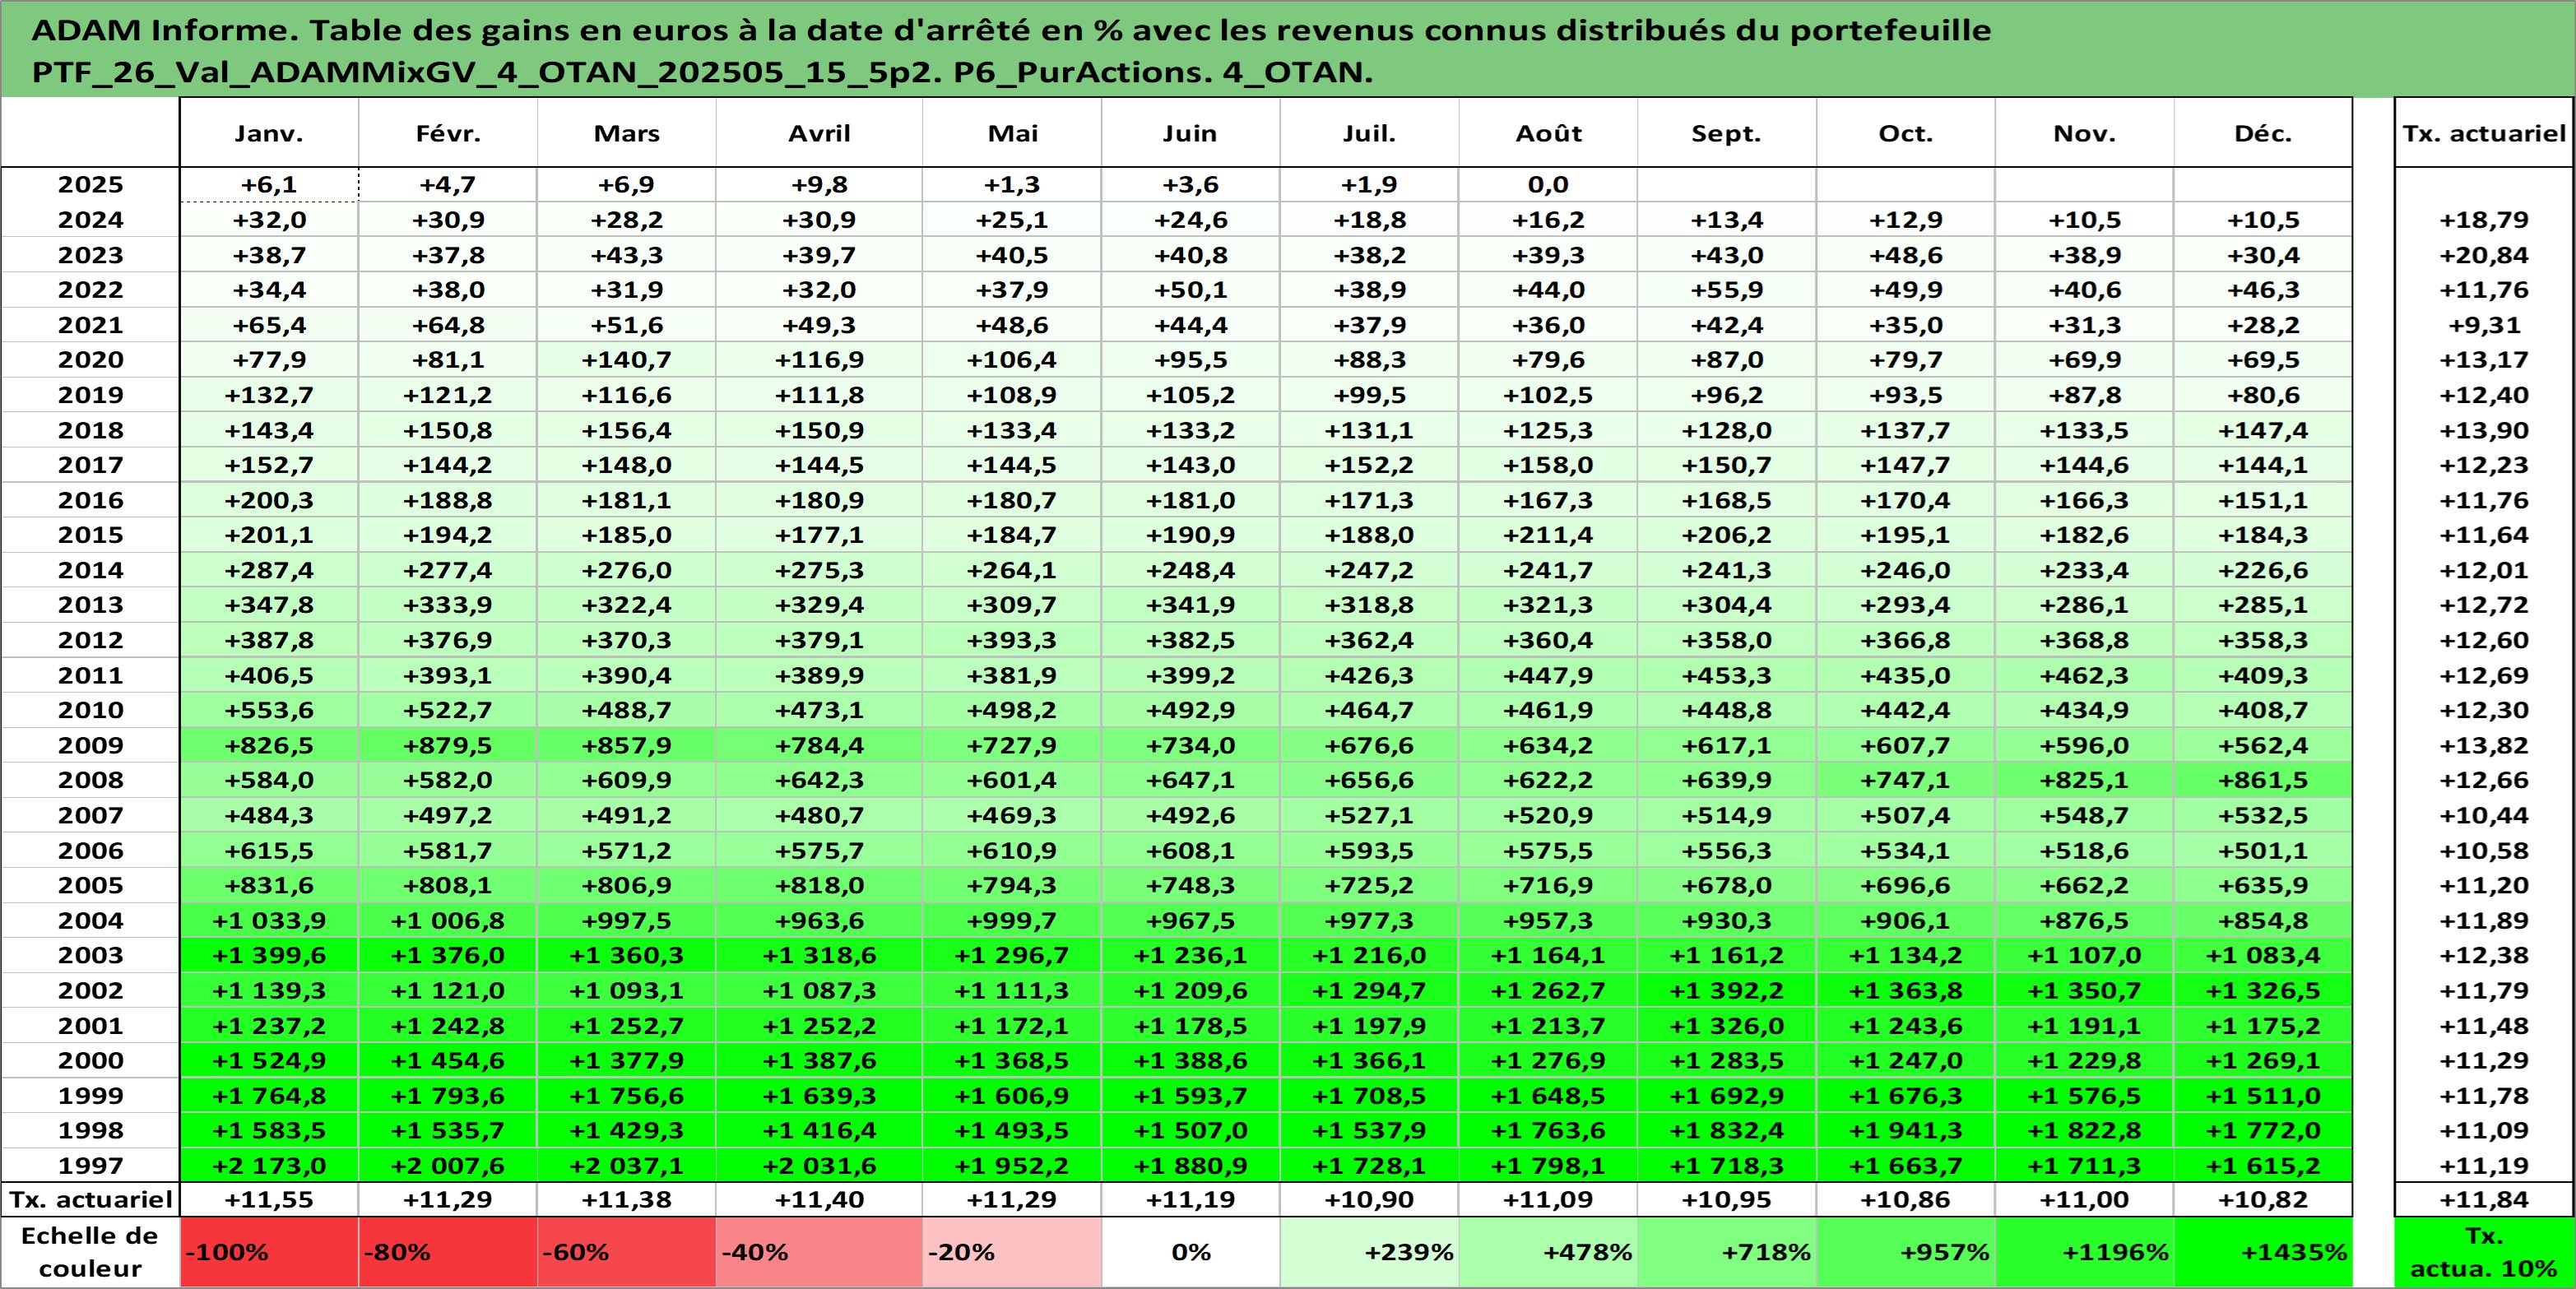Select the +11,55 January actuarial rate
The width and height of the screenshot is (2576, 1289).
point(269,1199)
